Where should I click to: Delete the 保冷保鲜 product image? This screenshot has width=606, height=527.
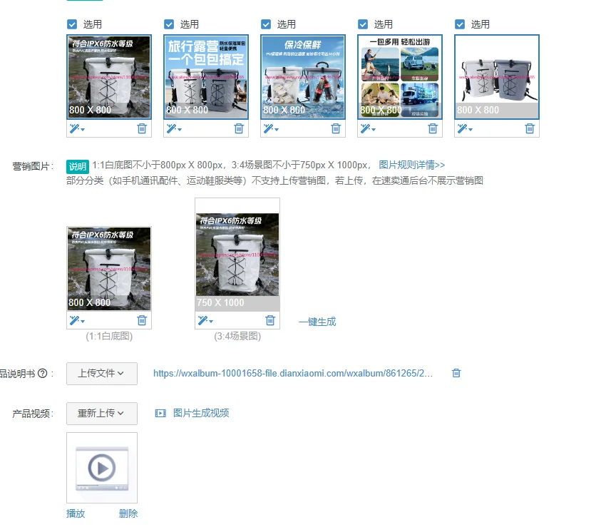336,128
